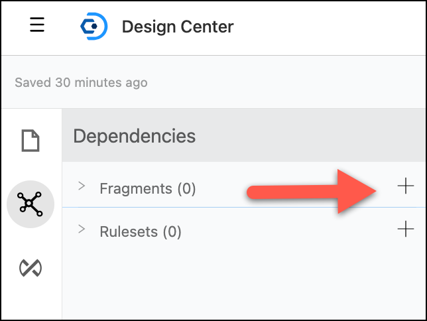Screen dimensions: 427x321
Task: Click blank header area right of Design Center
Action: (x=332, y=27)
